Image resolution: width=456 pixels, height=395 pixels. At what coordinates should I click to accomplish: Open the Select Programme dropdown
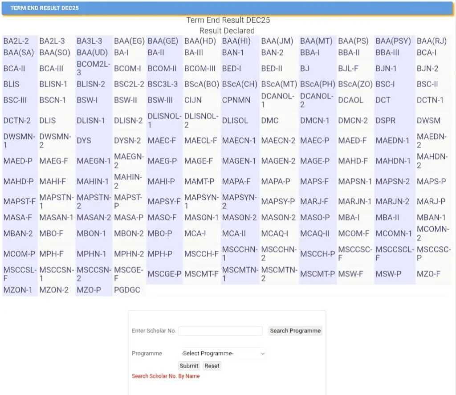tap(223, 354)
